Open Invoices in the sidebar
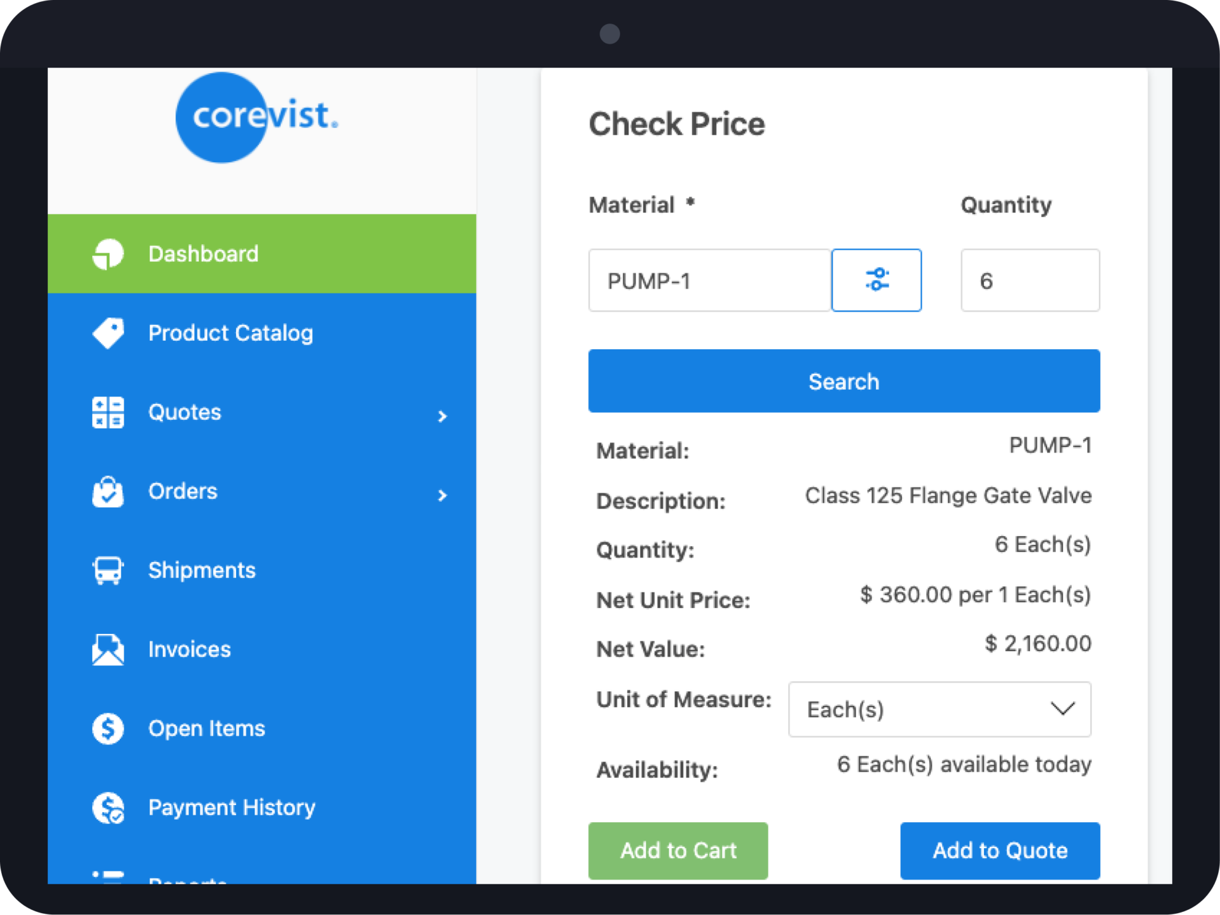1220x915 pixels. point(262,649)
